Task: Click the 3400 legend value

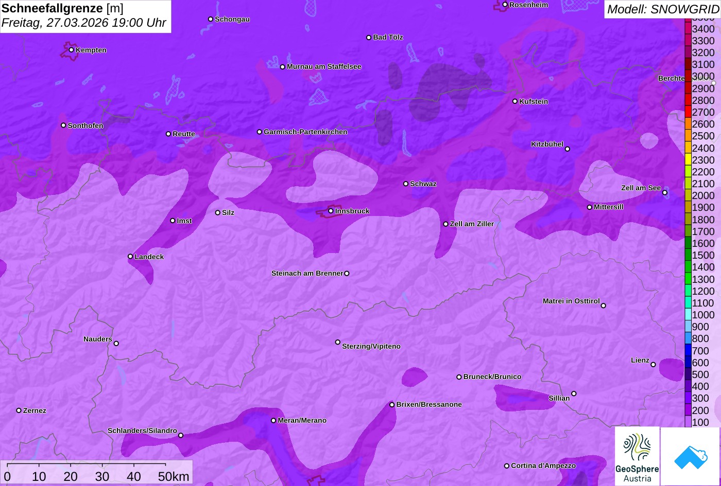Action: click(x=703, y=29)
